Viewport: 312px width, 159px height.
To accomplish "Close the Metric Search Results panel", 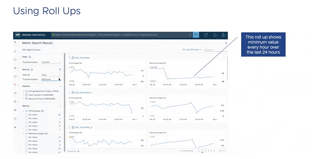I will click(x=226, y=43).
